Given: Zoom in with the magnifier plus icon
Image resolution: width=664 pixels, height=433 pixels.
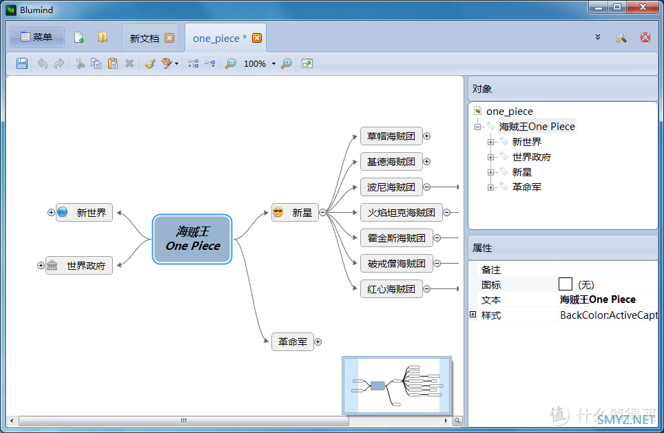Looking at the screenshot, I should pyautogui.click(x=287, y=63).
